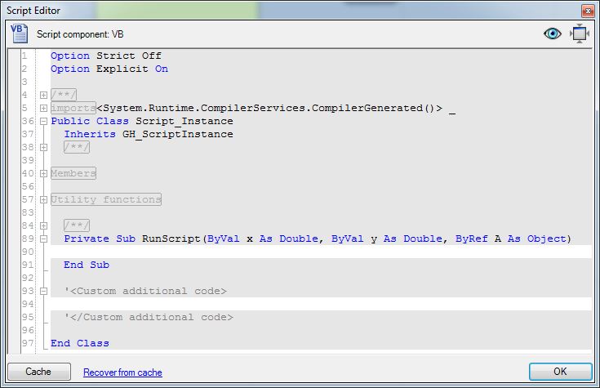Click the 'Script_Instance' class name
Screen dimensions: 600x388
point(184,122)
